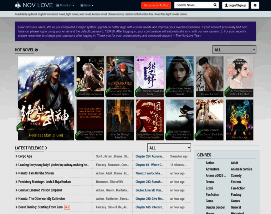Open Naruto: The Otherworldly Cultivator novel
Screen dimensions: 271x214
[42, 199]
